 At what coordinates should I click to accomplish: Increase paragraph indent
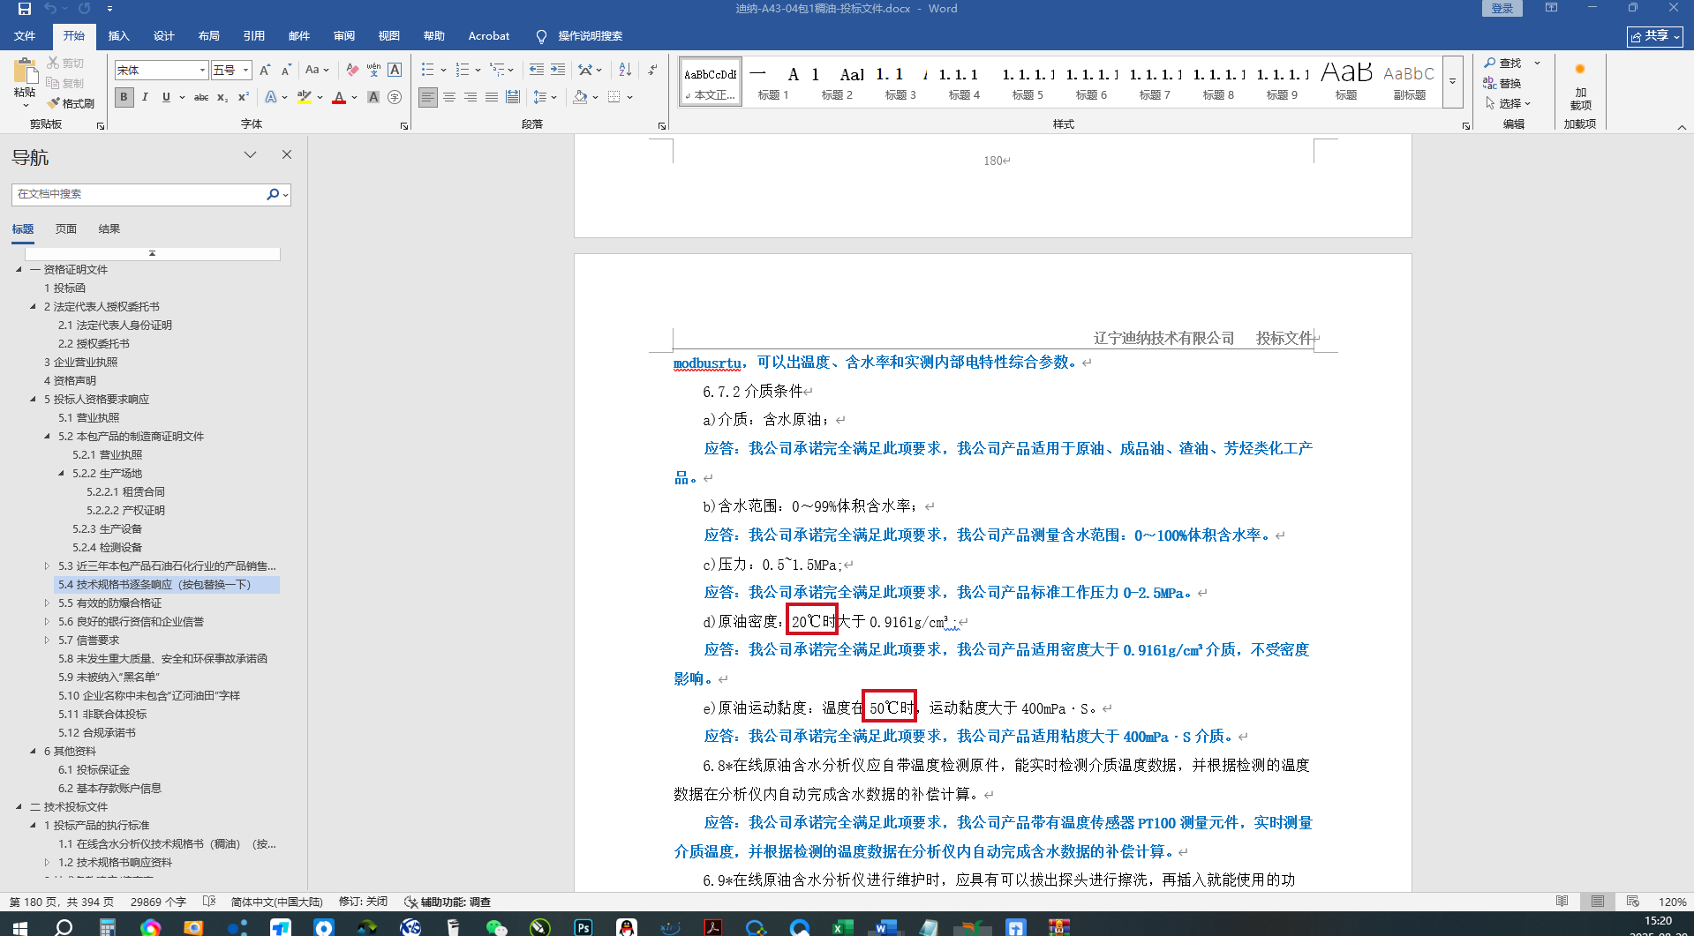click(x=558, y=70)
